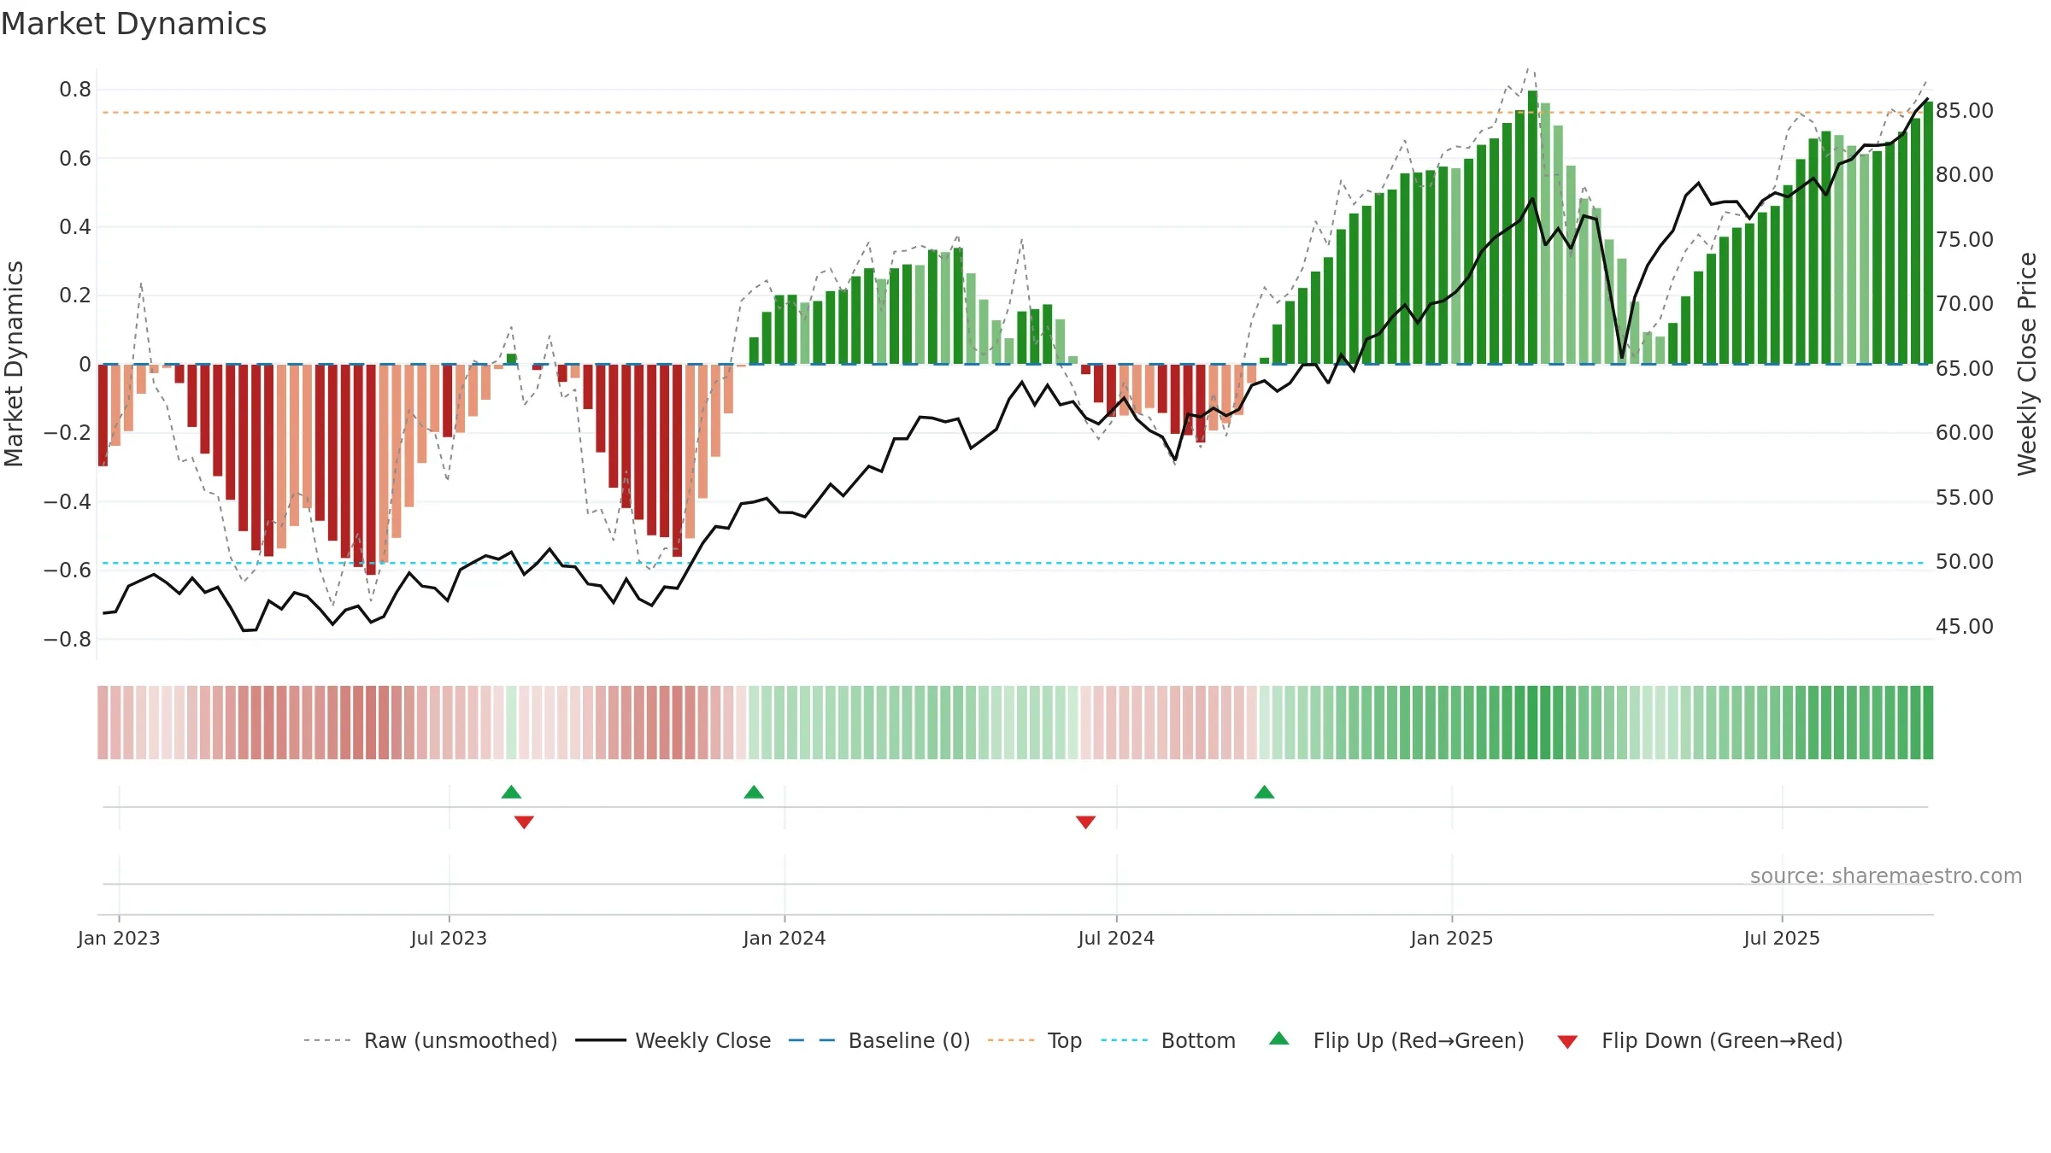This screenshot has height=1153, width=2051.
Task: Click the rotated left axis label Market Dynamics
Action: (14, 364)
